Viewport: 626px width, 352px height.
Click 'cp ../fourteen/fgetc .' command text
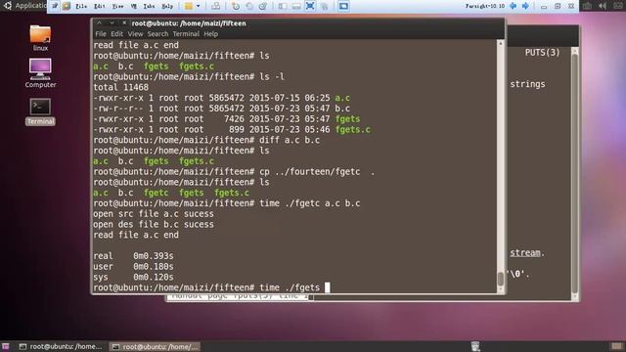(x=317, y=172)
